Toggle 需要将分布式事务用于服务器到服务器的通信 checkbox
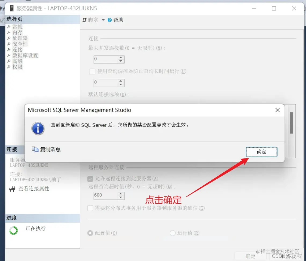Viewport: 306px width, 261px height. click(90, 208)
